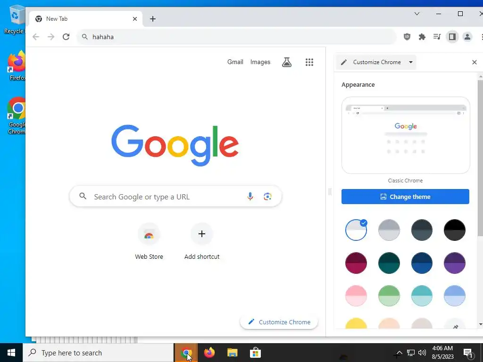Open Google Images link

tap(260, 62)
